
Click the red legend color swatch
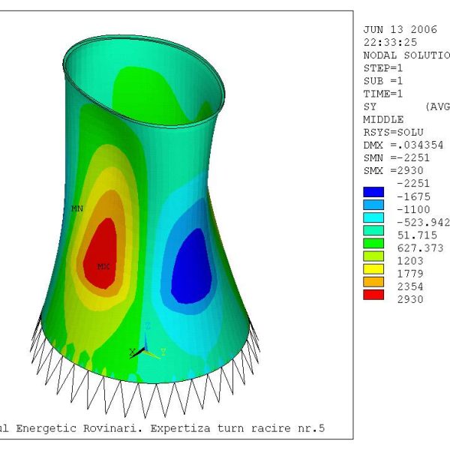click(x=373, y=295)
